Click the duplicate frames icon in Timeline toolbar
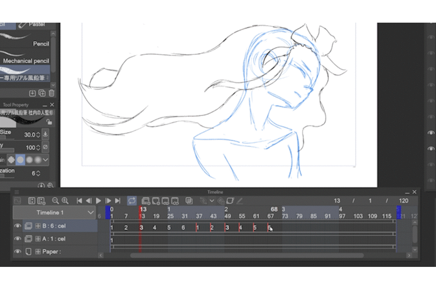 tap(189, 201)
